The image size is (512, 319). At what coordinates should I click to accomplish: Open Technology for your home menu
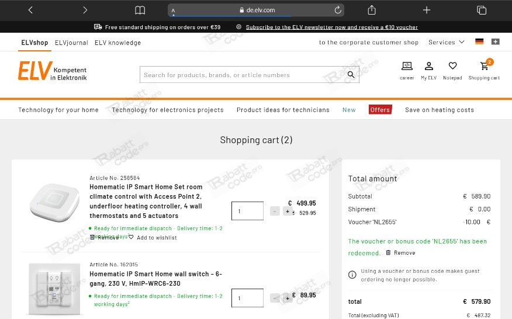point(58,110)
